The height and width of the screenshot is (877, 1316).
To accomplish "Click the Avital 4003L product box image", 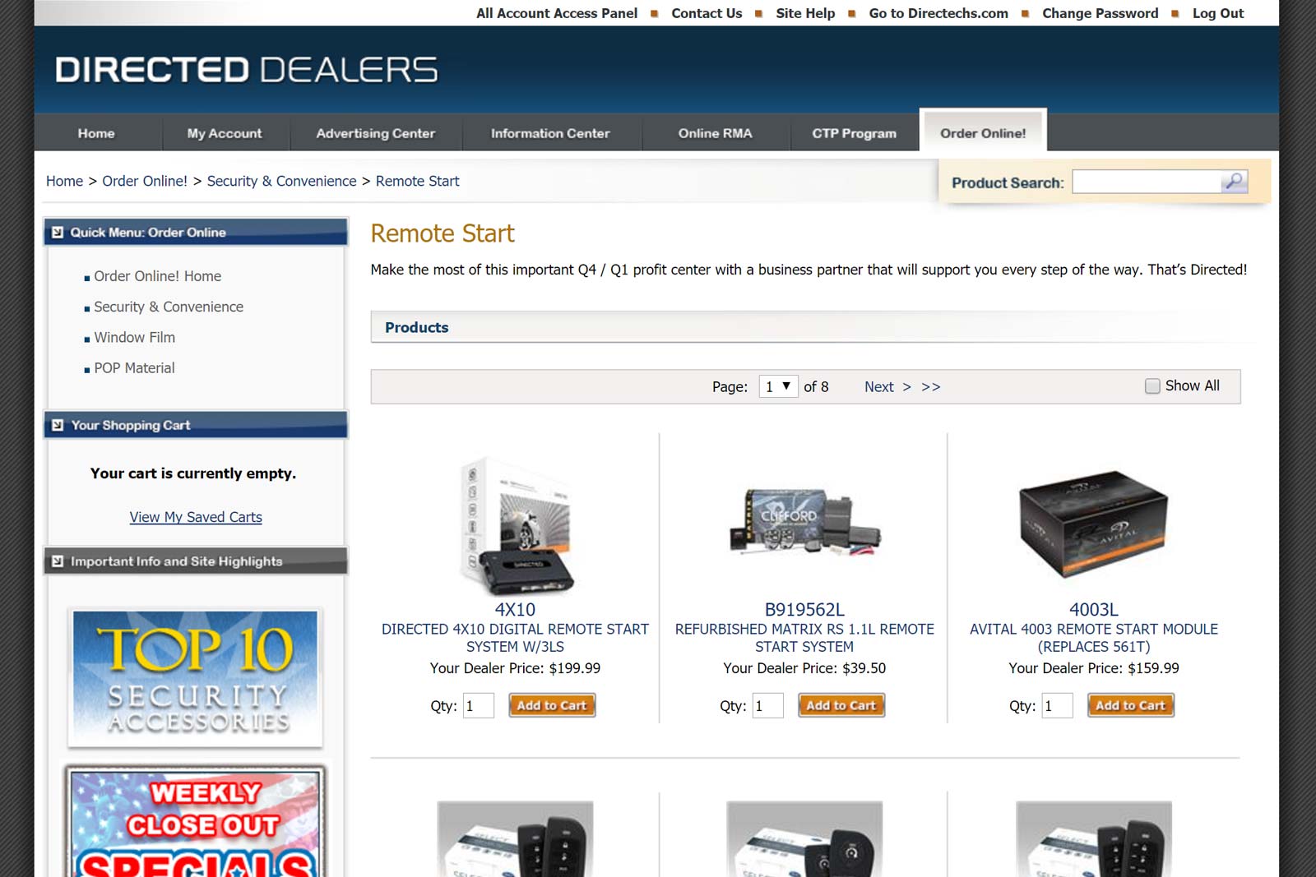I will coord(1093,525).
